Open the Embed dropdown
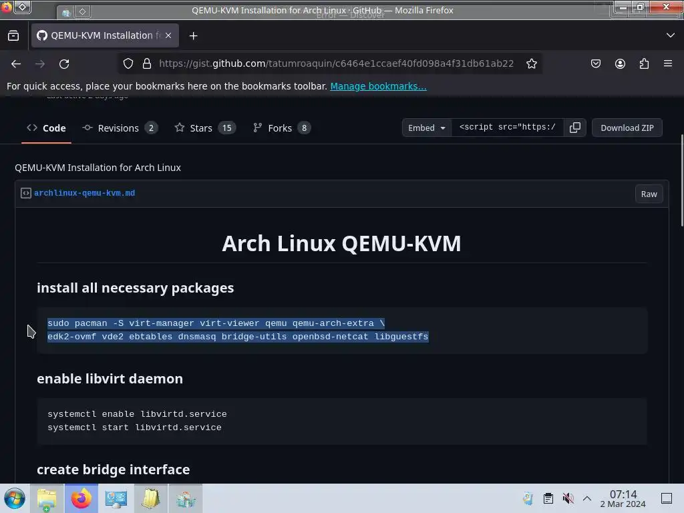684x513 pixels. [426, 128]
